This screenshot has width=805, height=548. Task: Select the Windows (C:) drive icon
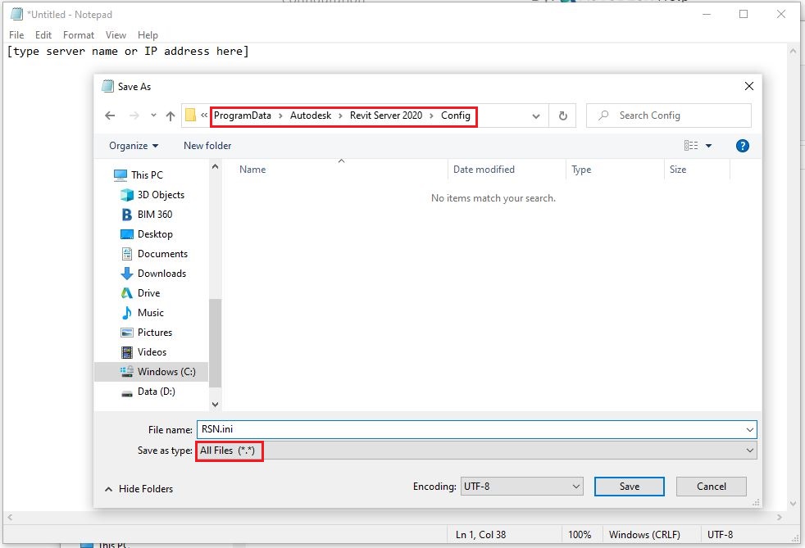pos(126,372)
